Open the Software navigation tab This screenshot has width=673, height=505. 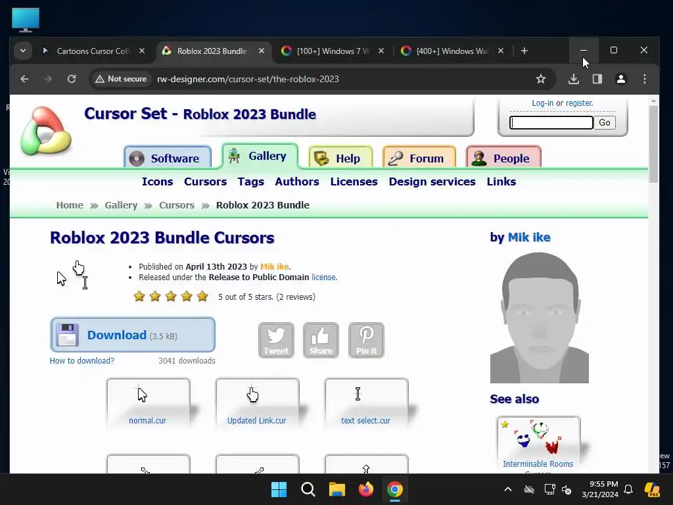click(168, 158)
